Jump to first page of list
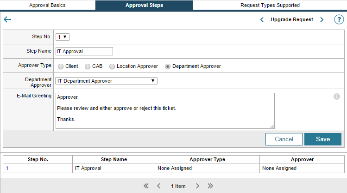The image size is (347, 193). pos(146,186)
